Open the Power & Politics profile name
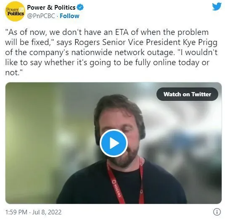The width and height of the screenshot is (225, 219). 51,7
